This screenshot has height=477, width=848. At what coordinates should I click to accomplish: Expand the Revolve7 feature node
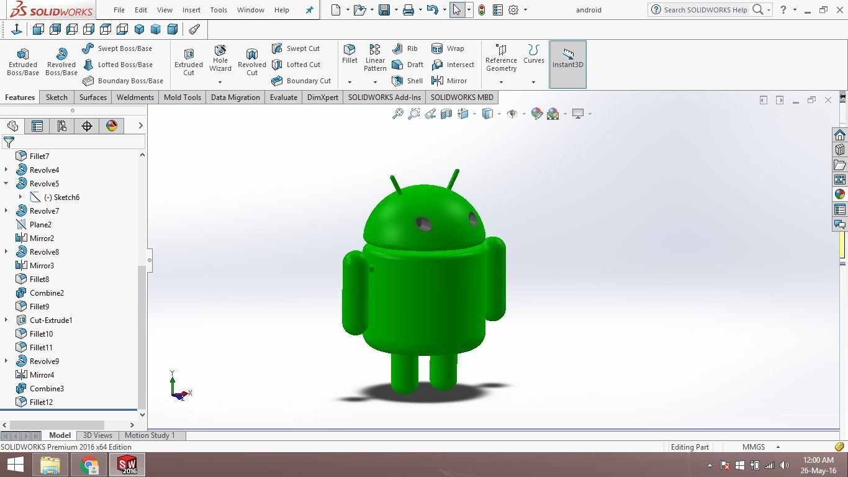[6, 211]
